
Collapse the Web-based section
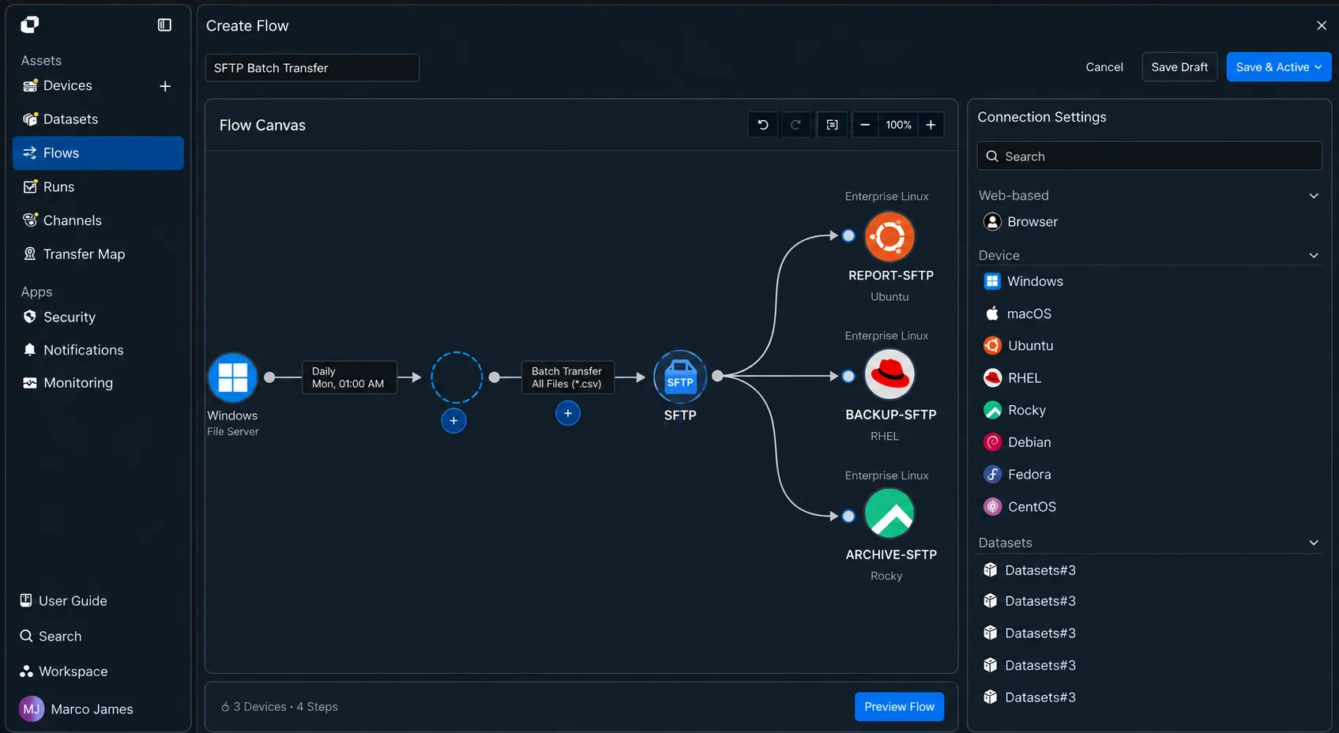(x=1314, y=196)
